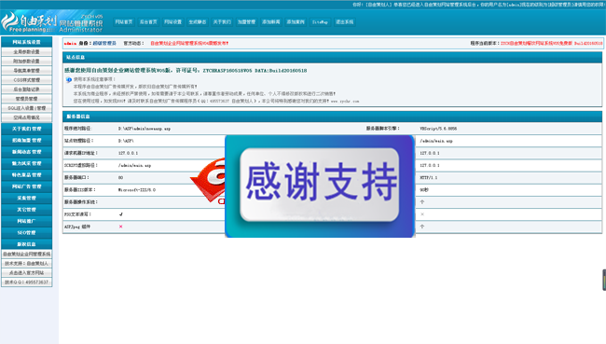Open SQL注入设置 | 管理 in the sidebar
The image size is (606, 344).
pos(27,108)
